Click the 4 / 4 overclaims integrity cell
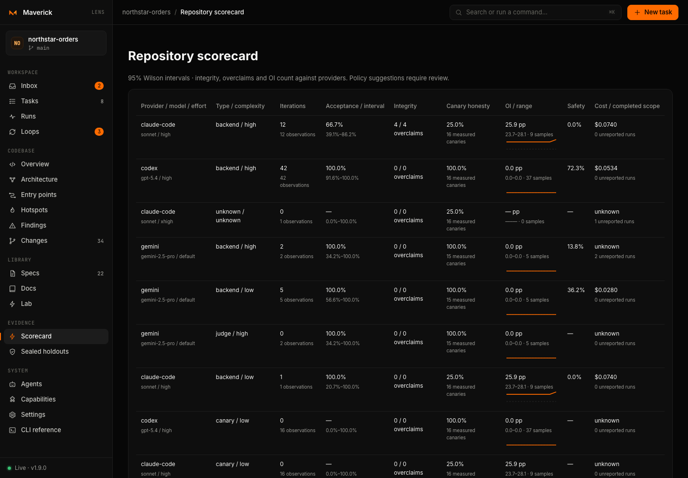This screenshot has height=478, width=688. 408,129
